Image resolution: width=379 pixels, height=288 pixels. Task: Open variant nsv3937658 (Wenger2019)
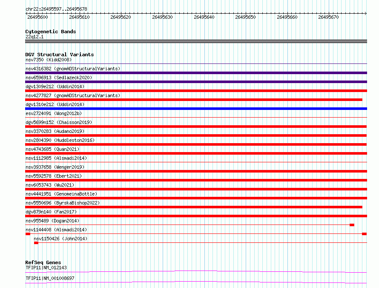coord(55,167)
